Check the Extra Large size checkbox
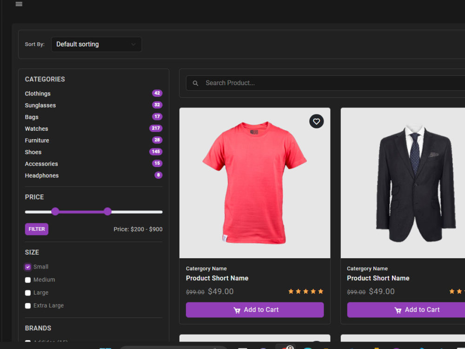The image size is (465, 349). [28, 306]
